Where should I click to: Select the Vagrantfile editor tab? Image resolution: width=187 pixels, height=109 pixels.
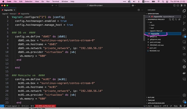(8, 10)
